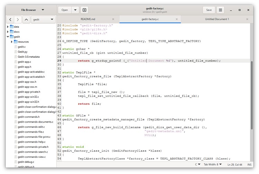
Task: Click the Save button
Action: coord(209,10)
